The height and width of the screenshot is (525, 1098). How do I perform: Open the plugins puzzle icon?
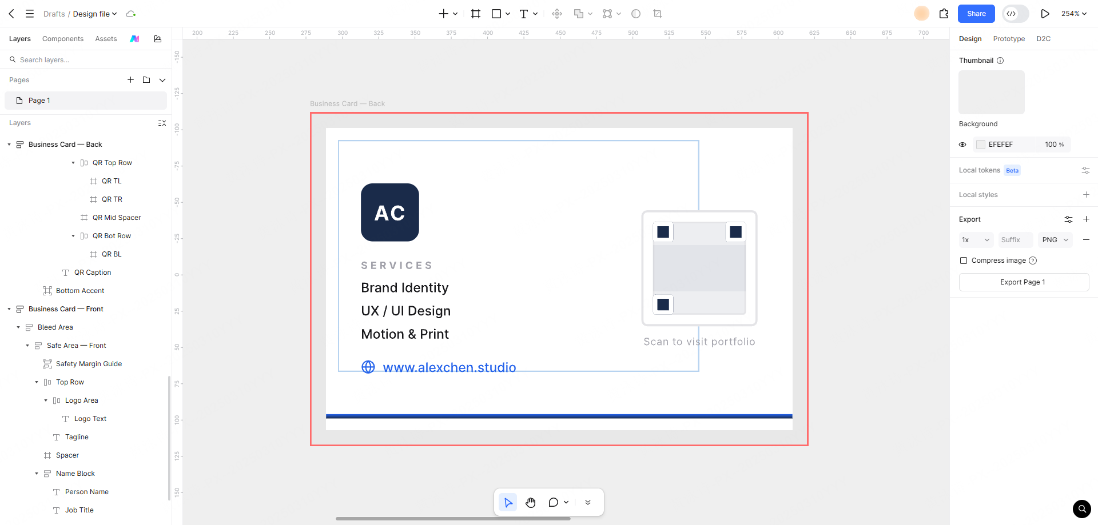pos(944,14)
